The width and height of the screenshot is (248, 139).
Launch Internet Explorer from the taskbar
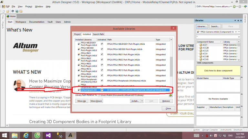[26, 135]
